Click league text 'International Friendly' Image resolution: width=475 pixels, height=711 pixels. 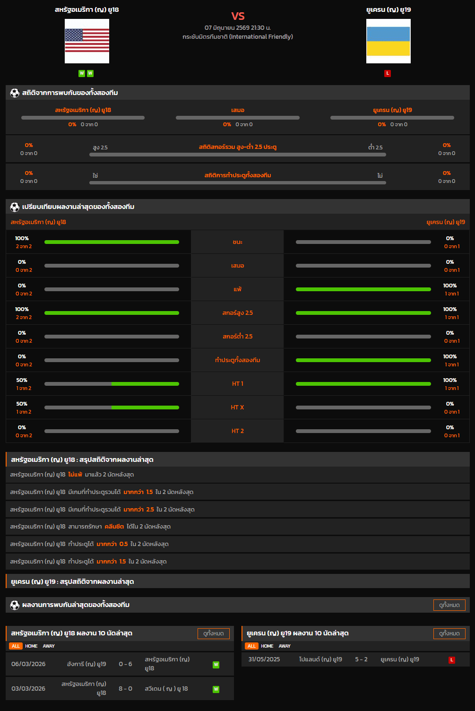tap(261, 37)
